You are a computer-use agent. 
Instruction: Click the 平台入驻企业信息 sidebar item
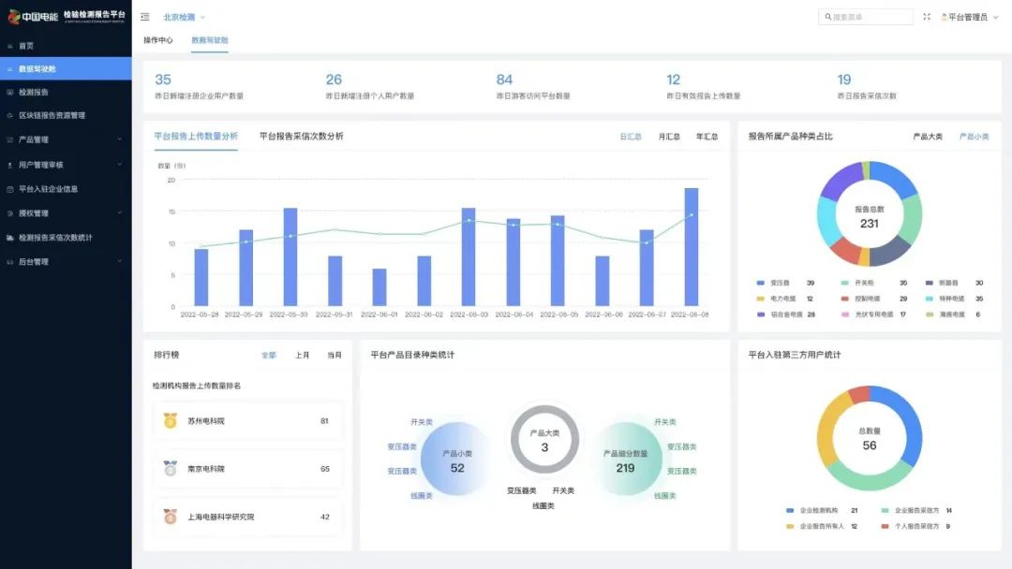[48, 189]
